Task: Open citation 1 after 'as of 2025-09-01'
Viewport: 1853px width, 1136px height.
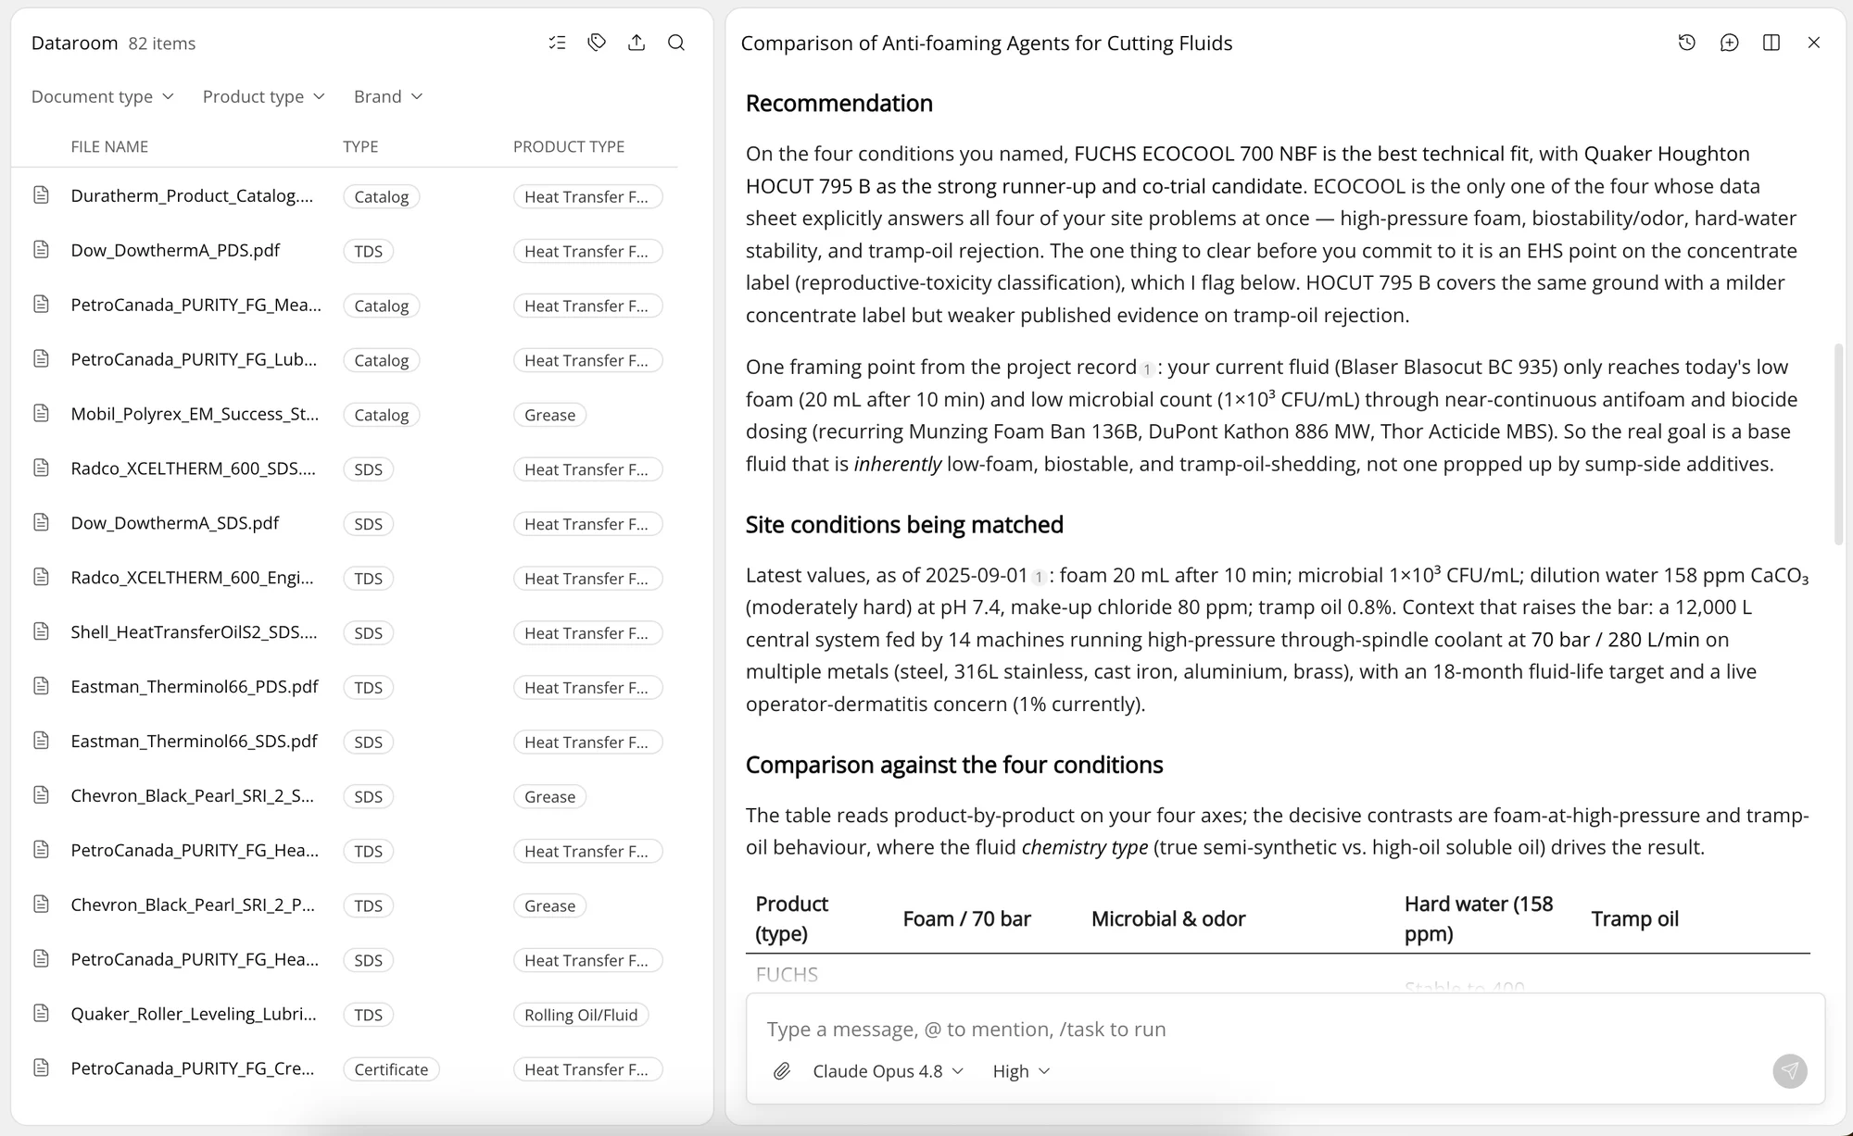Action: (1039, 578)
